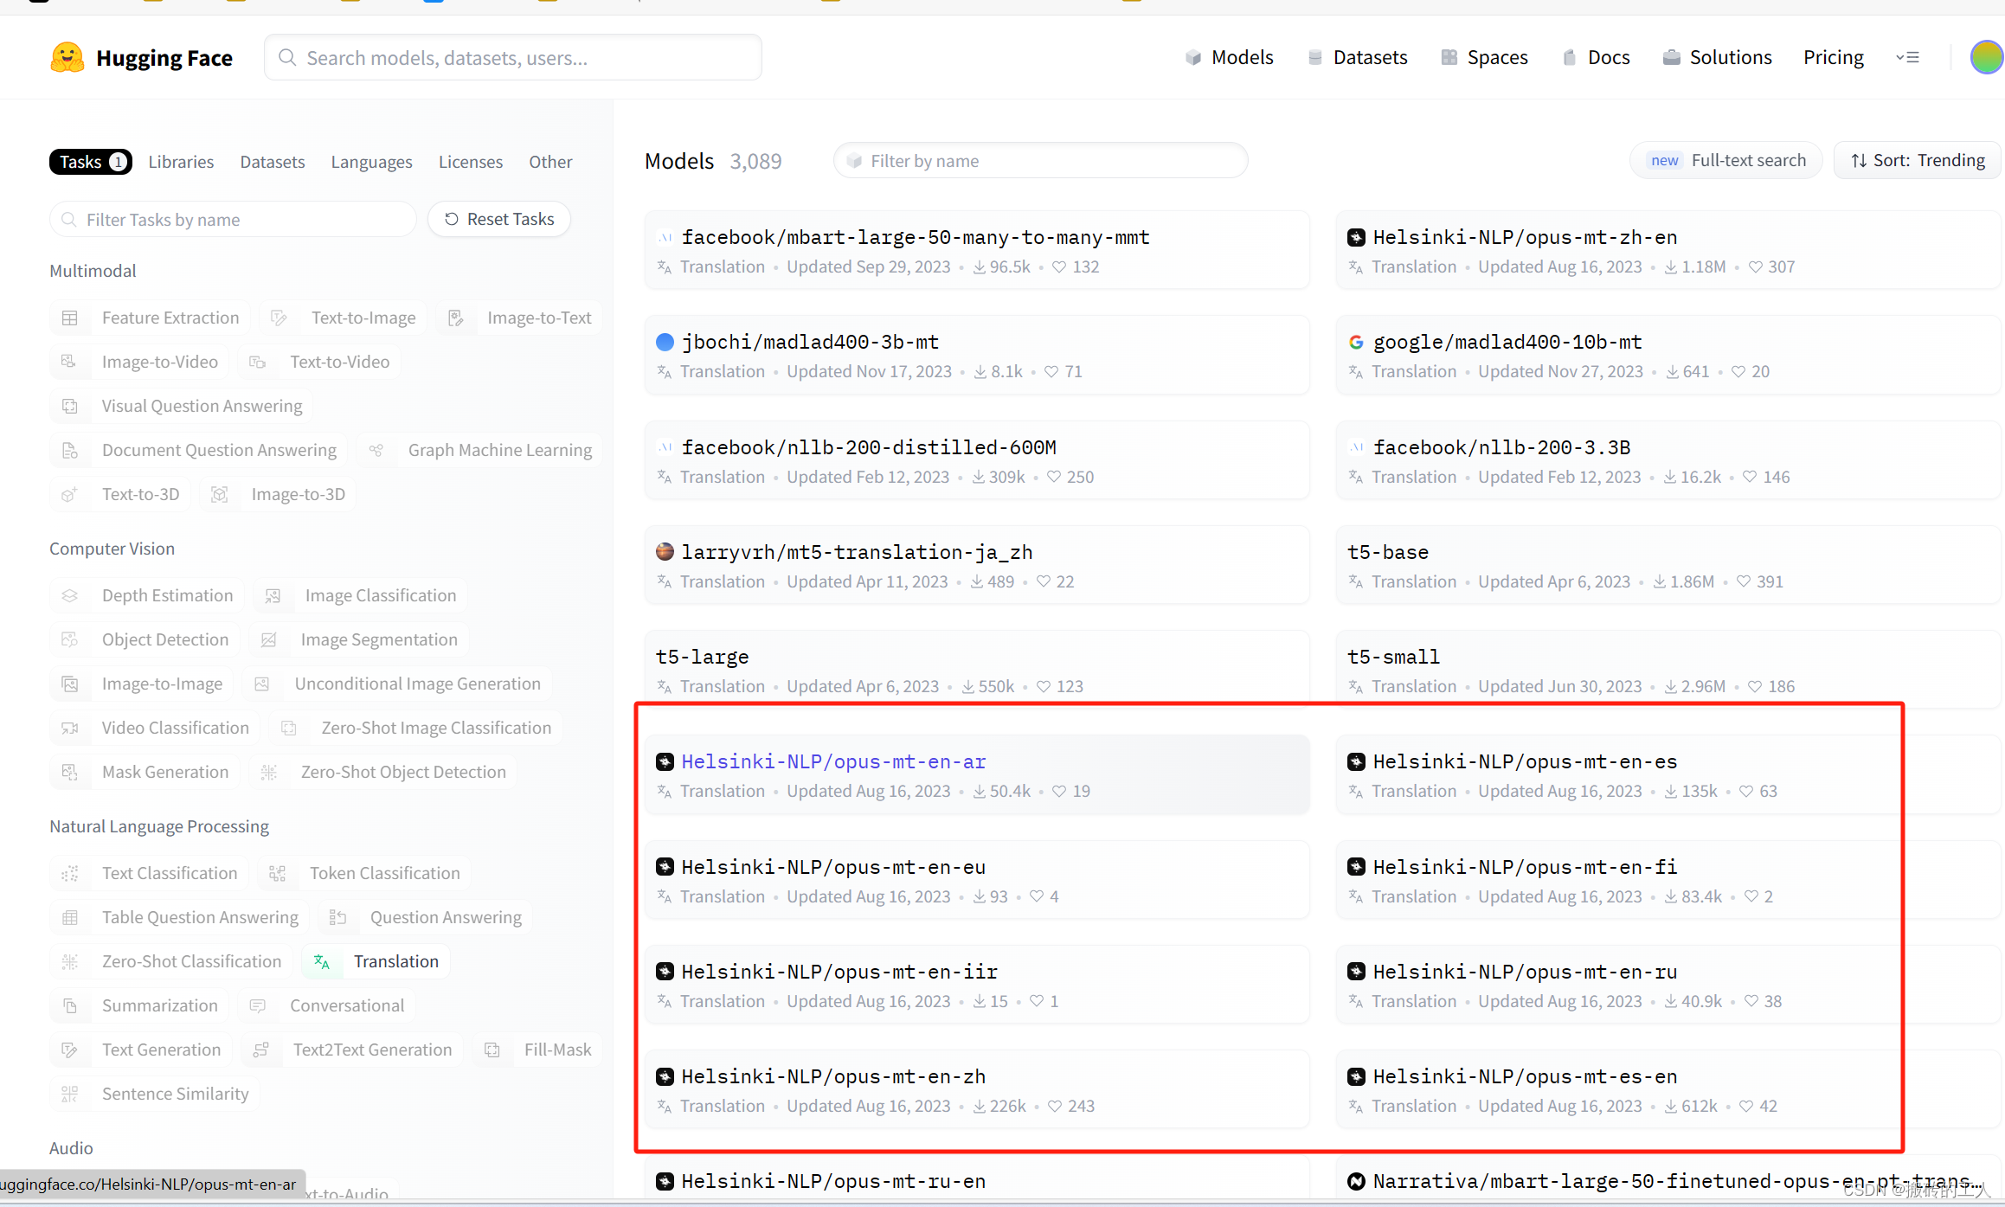This screenshot has width=2005, height=1207.
Task: Click the Filter Tasks by name field
Action: click(x=233, y=220)
